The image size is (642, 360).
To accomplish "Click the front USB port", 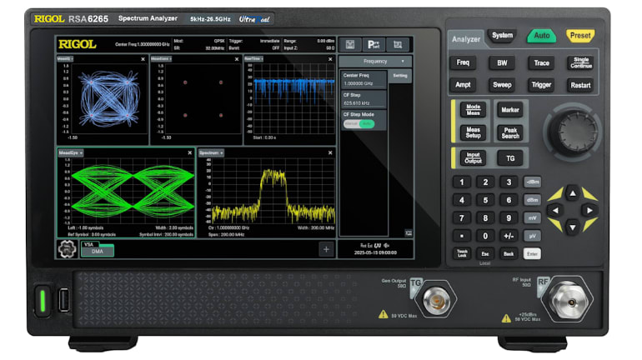I will pos(64,300).
